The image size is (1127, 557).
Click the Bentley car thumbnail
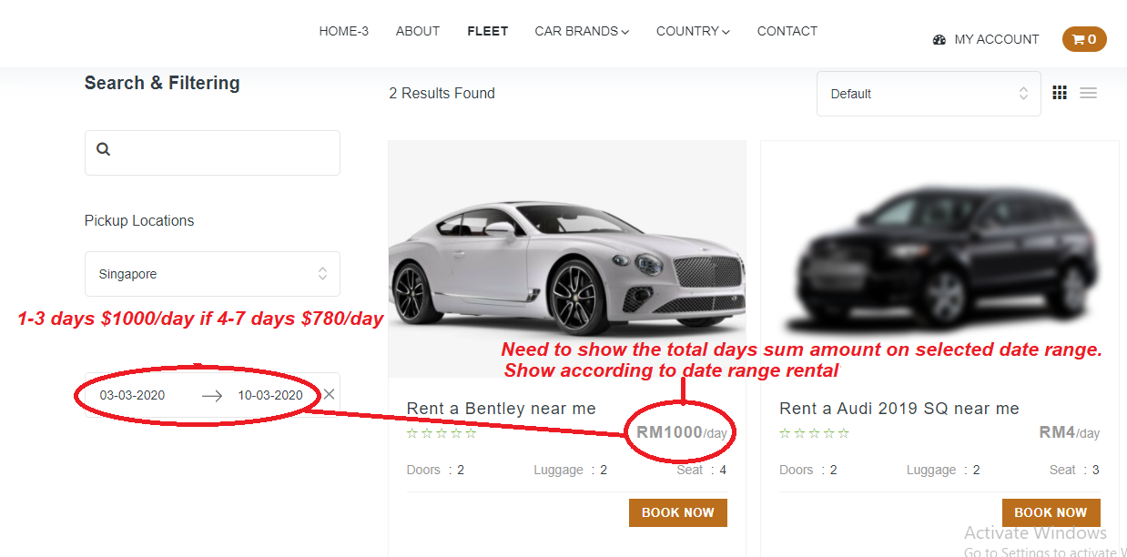tap(566, 259)
